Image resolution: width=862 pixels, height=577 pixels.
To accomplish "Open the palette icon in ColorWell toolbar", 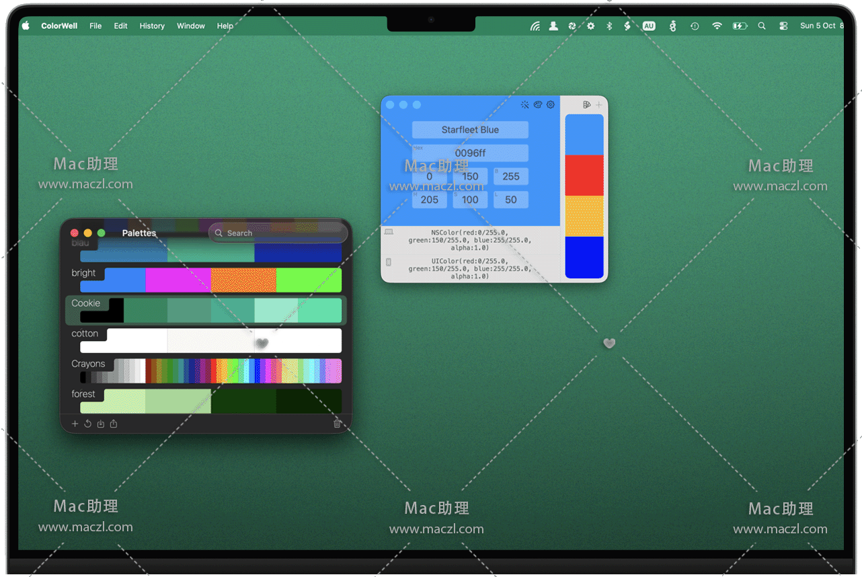I will point(538,105).
